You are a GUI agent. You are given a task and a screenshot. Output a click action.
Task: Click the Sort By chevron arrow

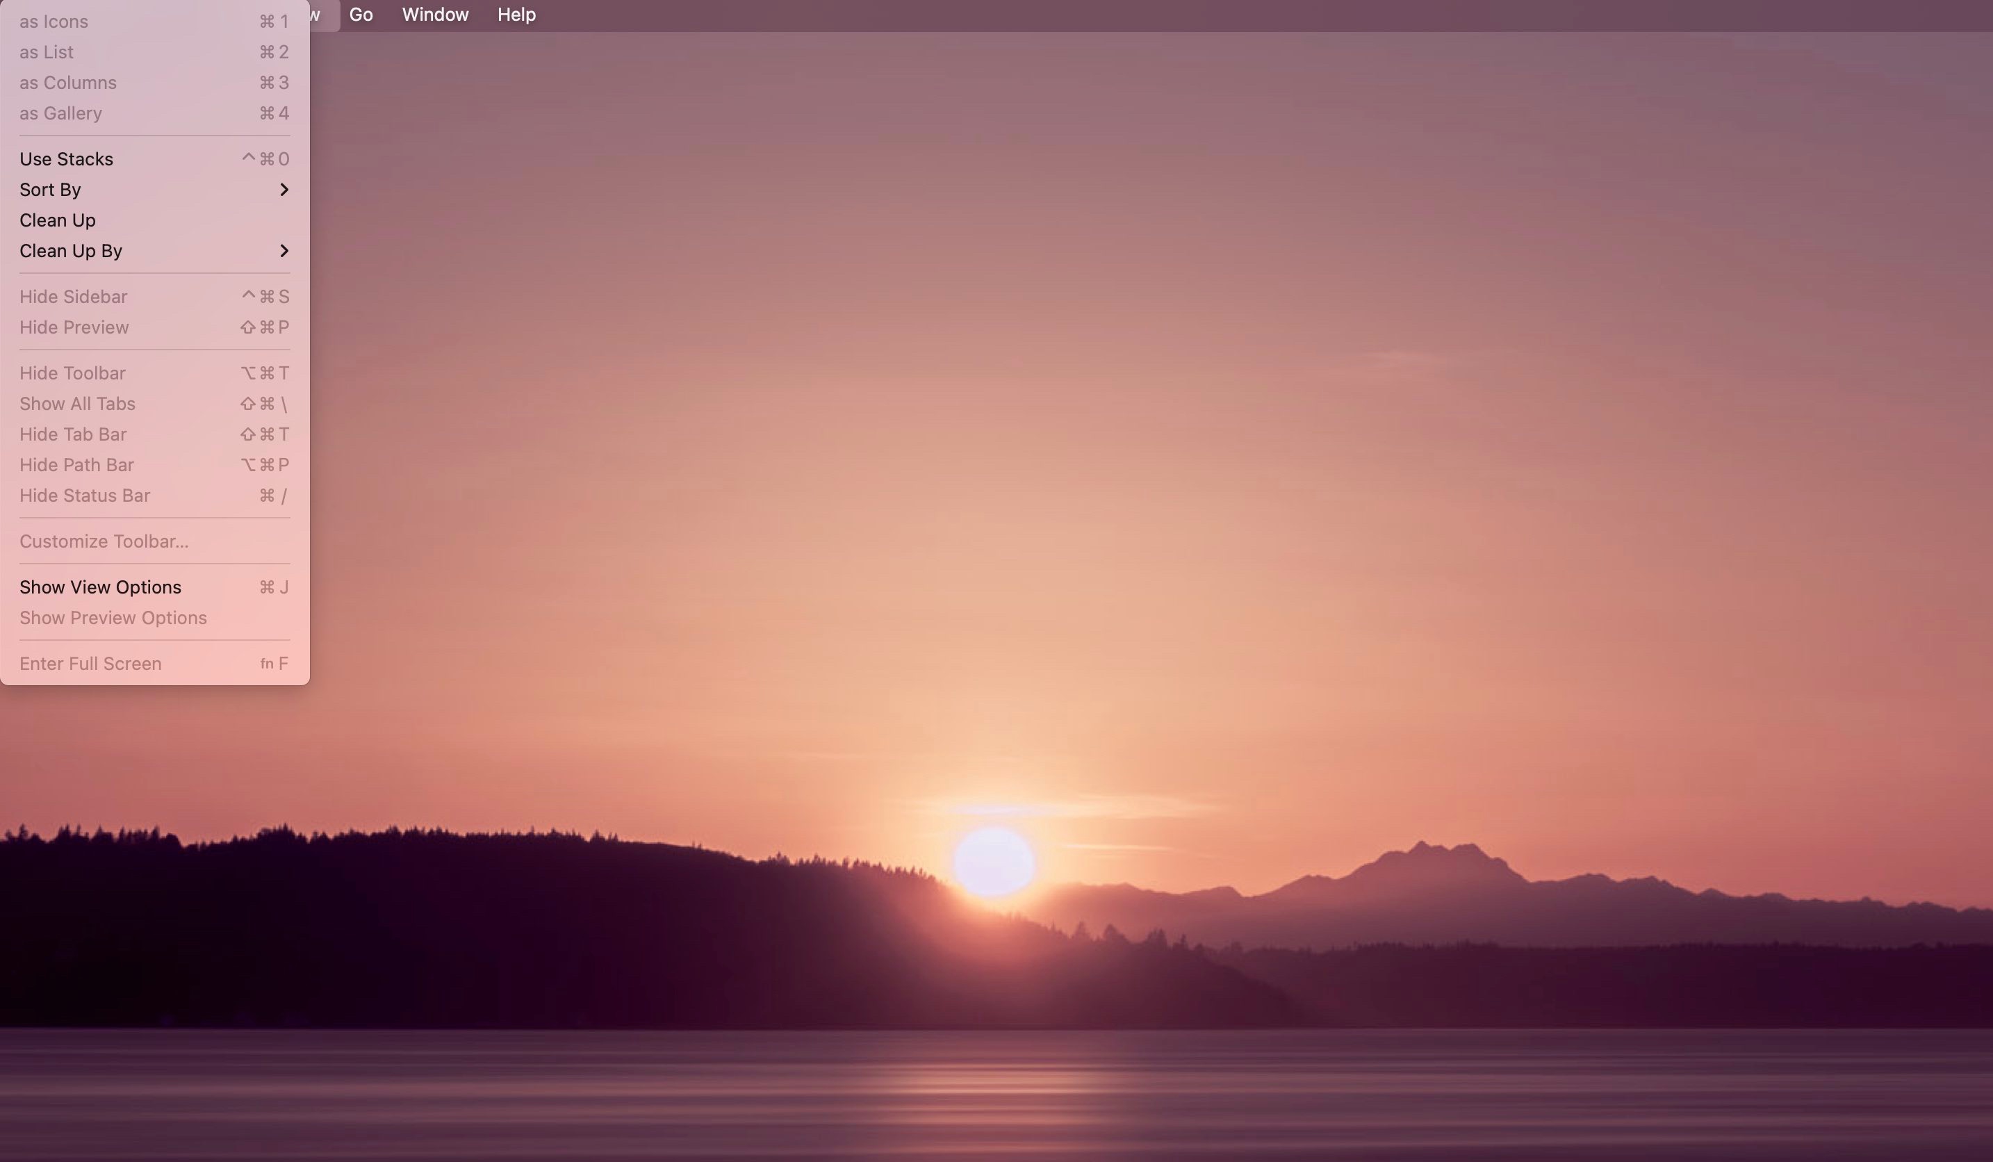pos(284,190)
